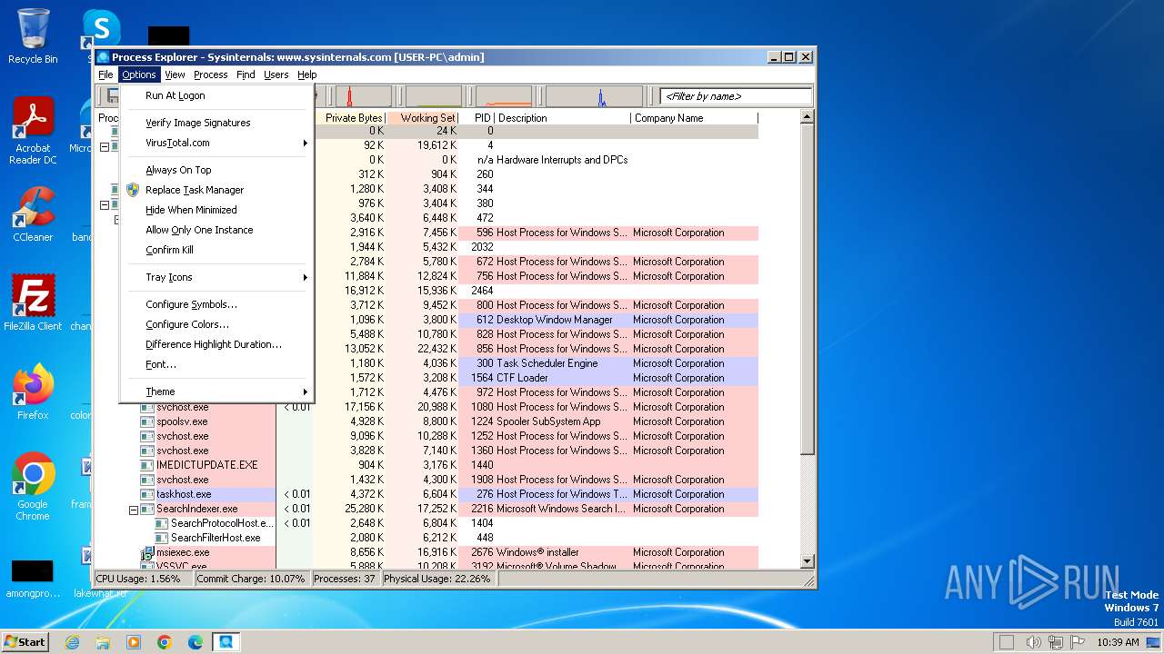This screenshot has width=1164, height=654.
Task: Click the shield icon beside Replace Task Manager
Action: point(133,190)
